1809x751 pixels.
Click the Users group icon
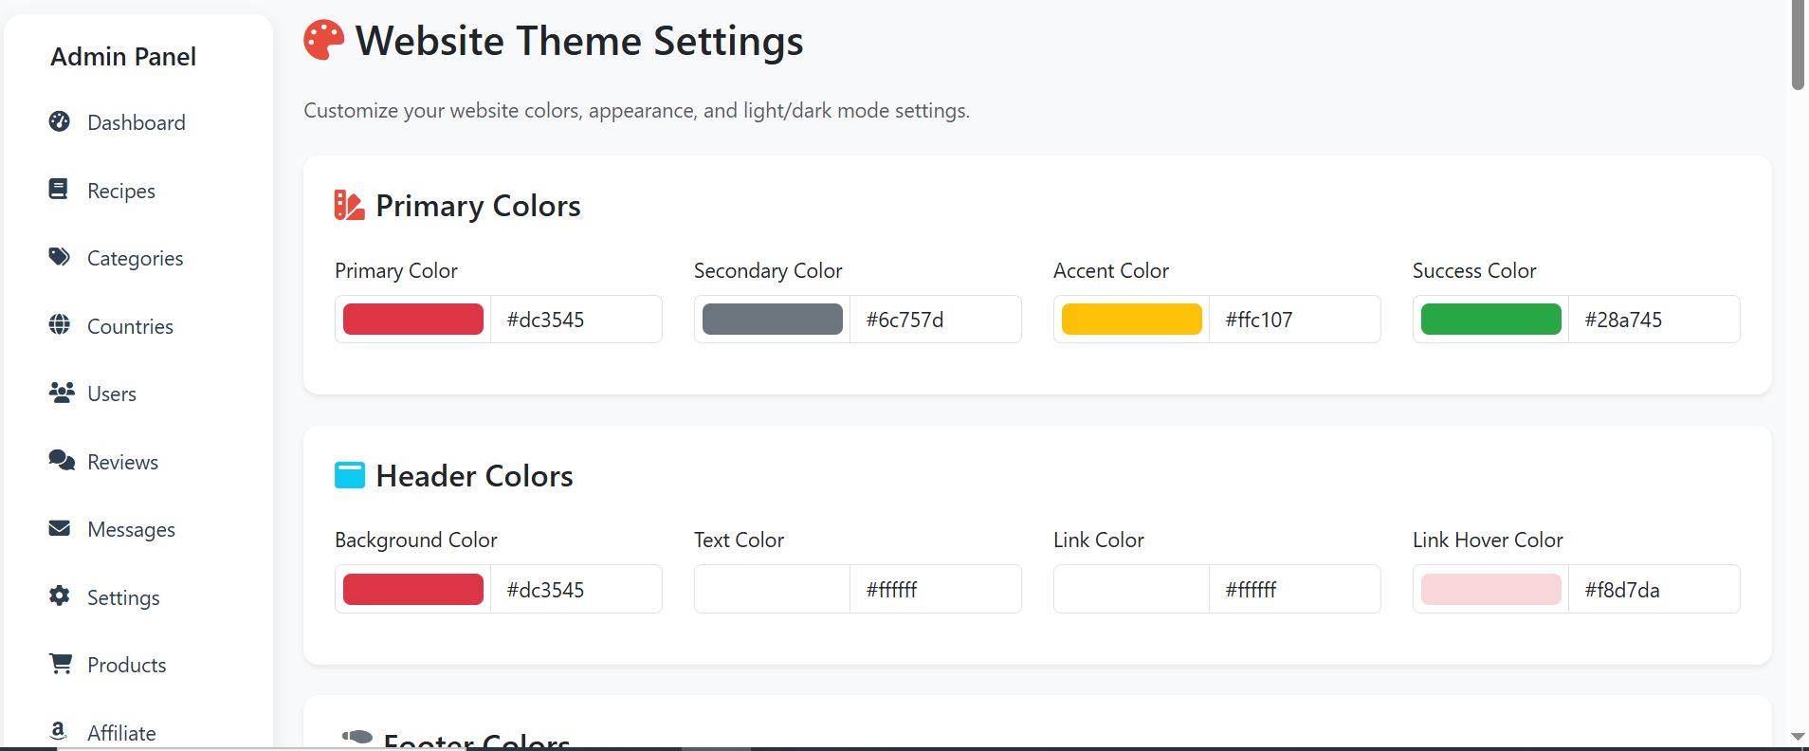(62, 393)
